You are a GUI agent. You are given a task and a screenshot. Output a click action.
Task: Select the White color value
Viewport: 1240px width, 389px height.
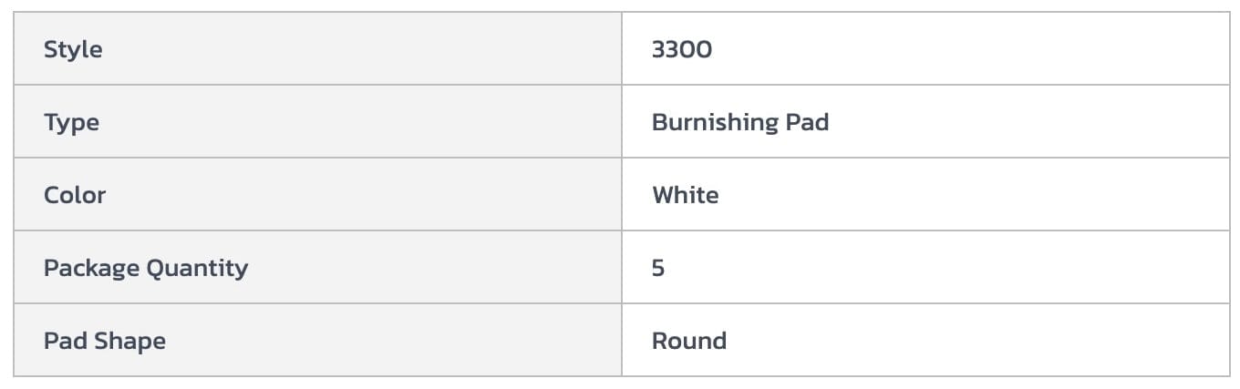[x=685, y=195]
